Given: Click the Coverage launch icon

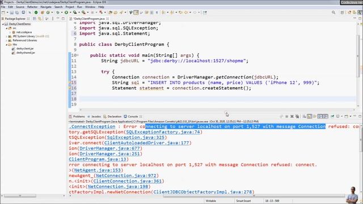Looking at the screenshot, I should (x=75, y=12).
